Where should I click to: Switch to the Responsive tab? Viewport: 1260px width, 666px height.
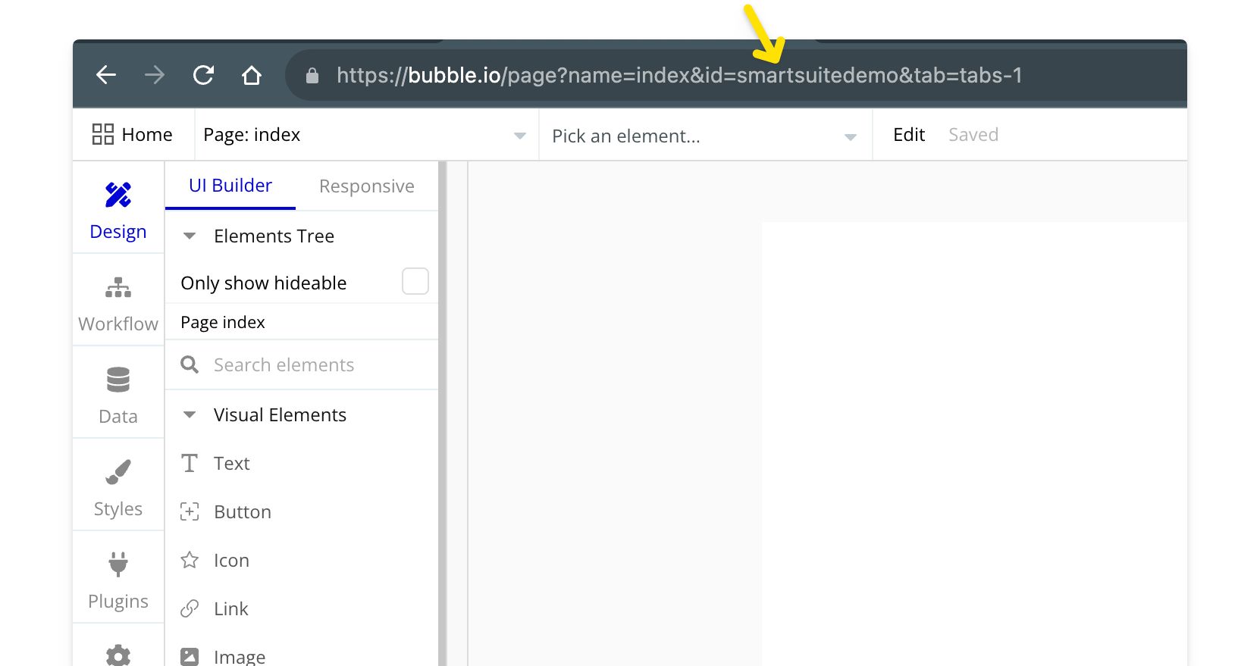(x=366, y=186)
